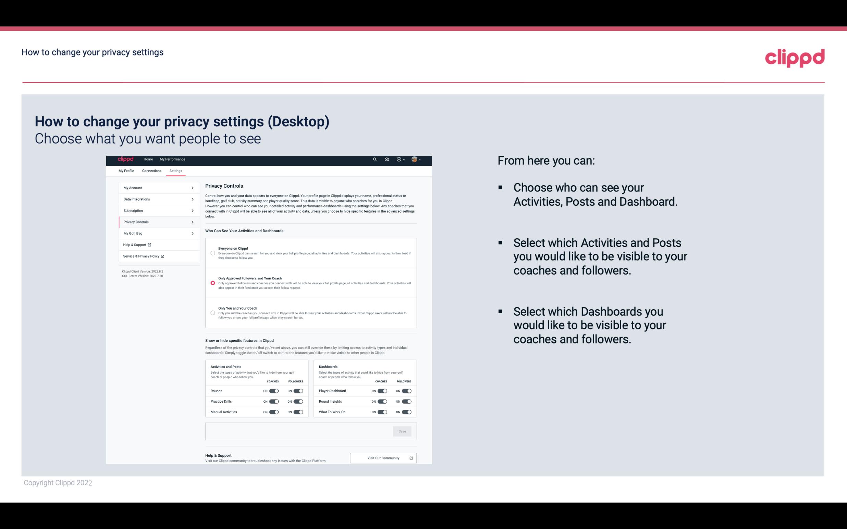Screen dimensions: 847x529
Task: Open the Settings tab
Action: [176, 171]
